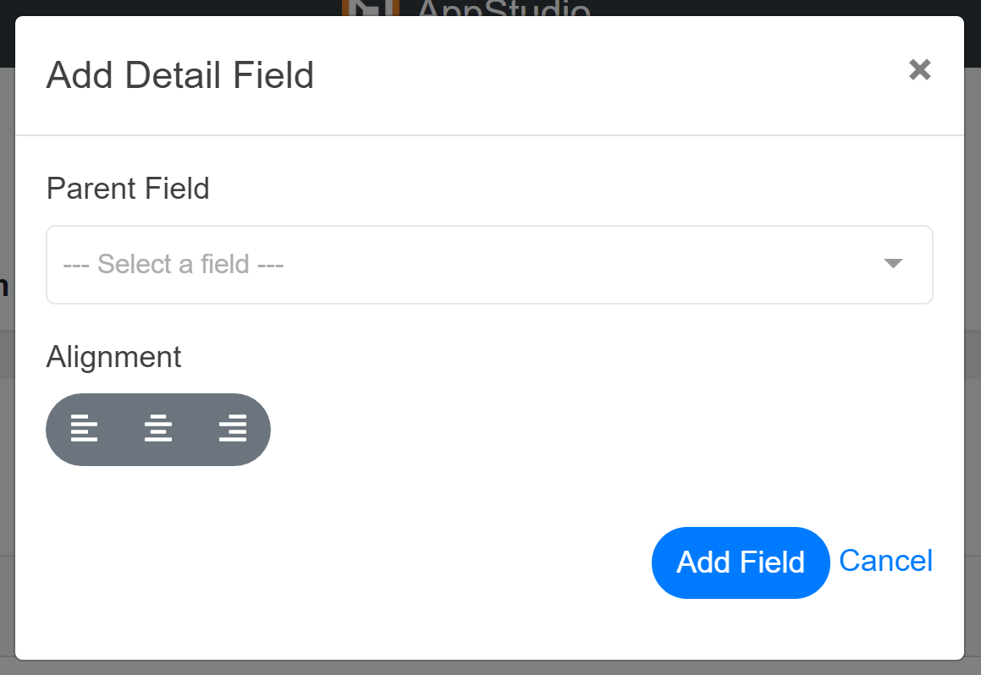
Task: Expand the Parent Field dropdown arrow
Action: tap(893, 264)
